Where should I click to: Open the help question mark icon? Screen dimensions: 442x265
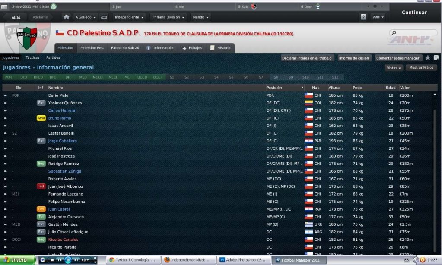click(x=363, y=17)
